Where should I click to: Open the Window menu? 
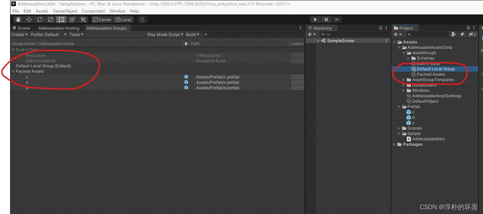pyautogui.click(x=117, y=11)
